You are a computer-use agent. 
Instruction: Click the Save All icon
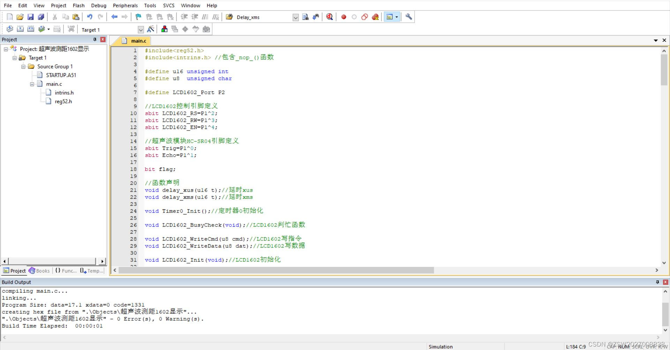coord(41,17)
